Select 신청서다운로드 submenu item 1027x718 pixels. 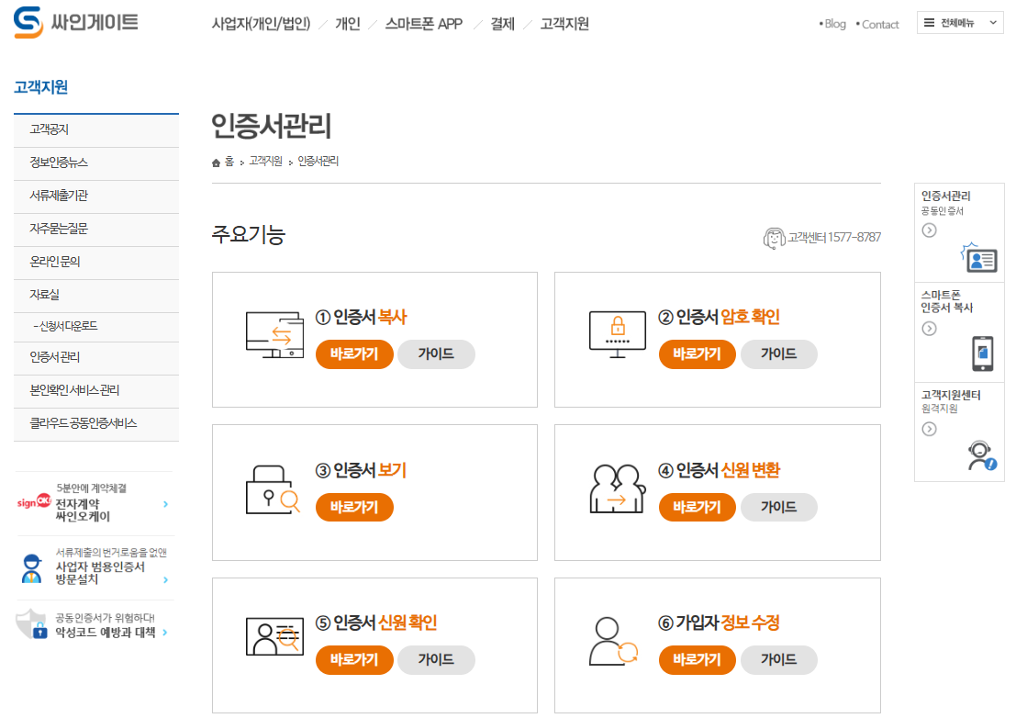point(96,327)
